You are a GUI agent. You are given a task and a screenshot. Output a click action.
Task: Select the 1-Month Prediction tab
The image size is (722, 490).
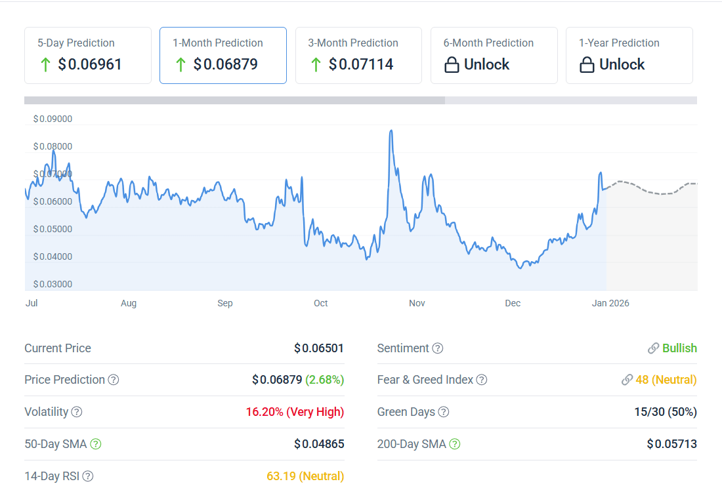click(x=223, y=56)
